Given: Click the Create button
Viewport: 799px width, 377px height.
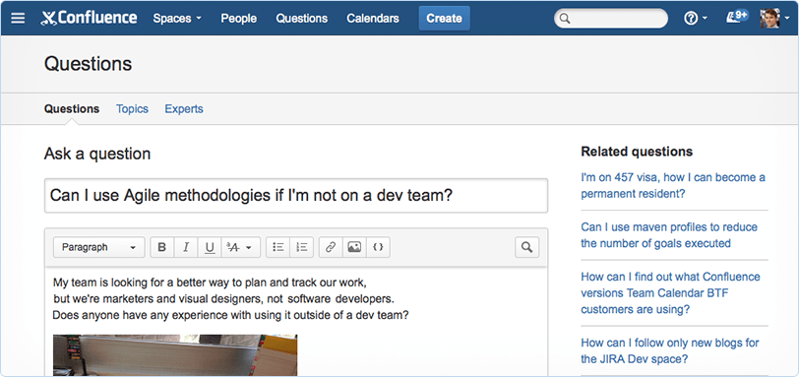Looking at the screenshot, I should 445,19.
